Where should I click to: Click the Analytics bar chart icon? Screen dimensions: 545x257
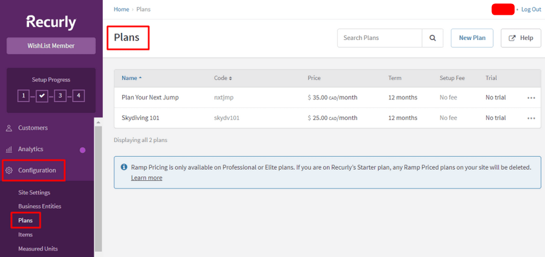point(9,149)
